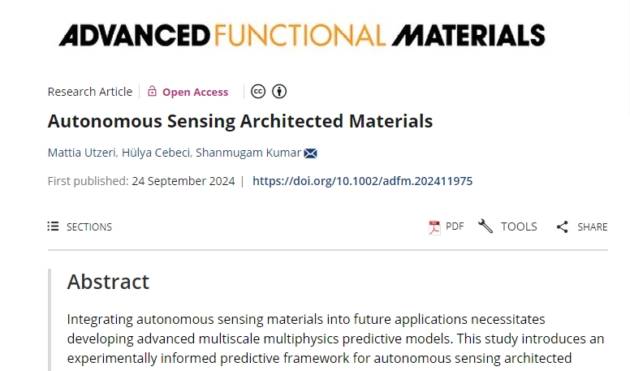Click the Share network icon
This screenshot has width=630, height=371.
tap(562, 227)
